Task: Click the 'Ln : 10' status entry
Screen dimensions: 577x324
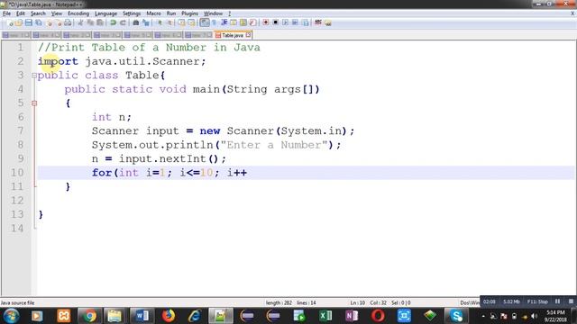Action: click(357, 302)
